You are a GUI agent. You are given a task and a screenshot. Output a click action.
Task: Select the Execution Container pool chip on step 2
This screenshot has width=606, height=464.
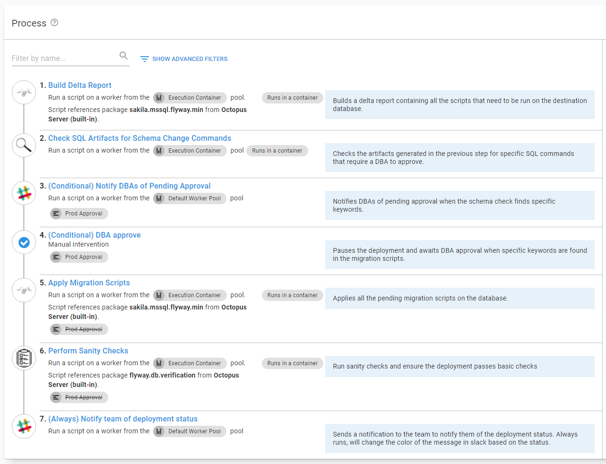pyautogui.click(x=189, y=150)
